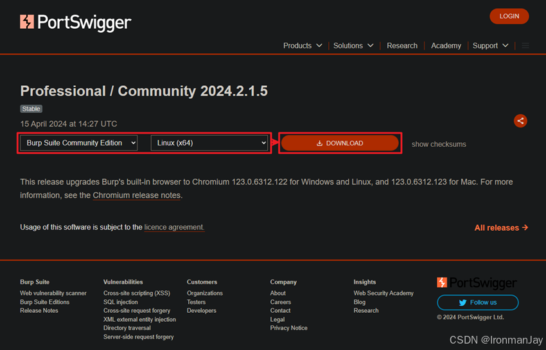Open the Linux (x64) platform dropdown
546x350 pixels.
click(209, 143)
